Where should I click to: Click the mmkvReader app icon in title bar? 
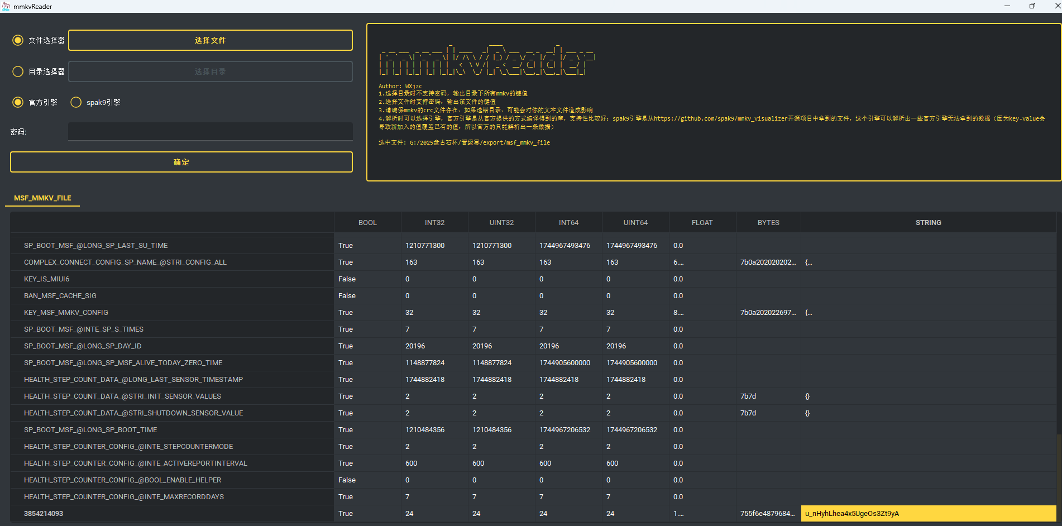point(7,6)
